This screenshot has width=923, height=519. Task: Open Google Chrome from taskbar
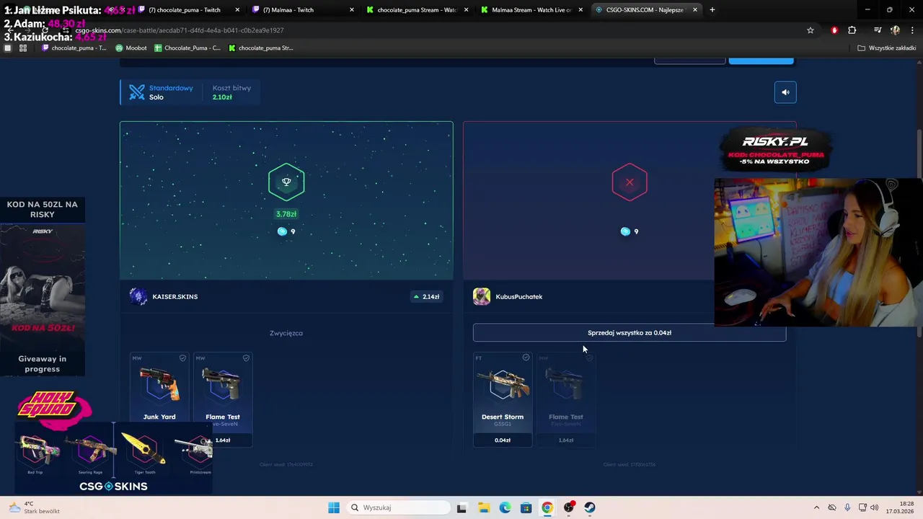click(547, 507)
